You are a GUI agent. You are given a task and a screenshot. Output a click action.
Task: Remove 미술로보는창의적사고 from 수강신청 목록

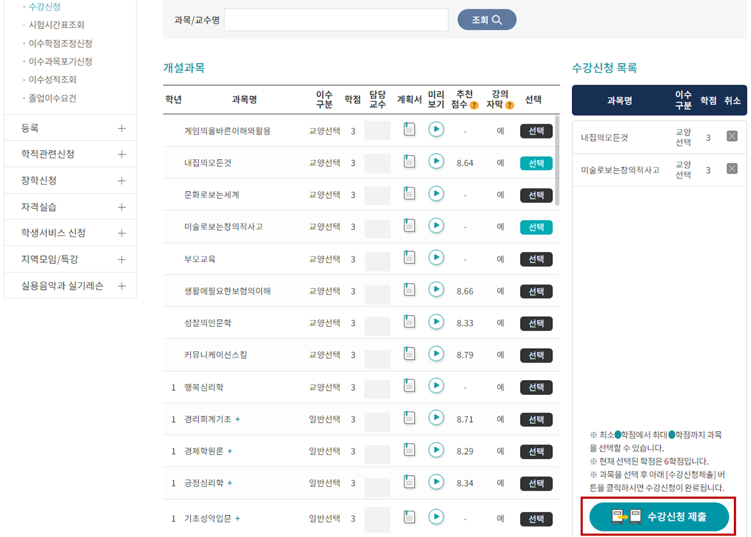pyautogui.click(x=732, y=168)
